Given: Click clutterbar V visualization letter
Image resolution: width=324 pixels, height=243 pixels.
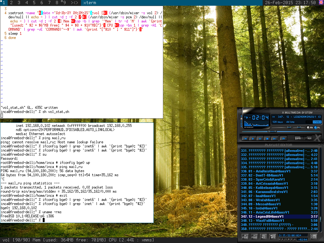Looking at the screenshot, I should [x=241, y=126].
